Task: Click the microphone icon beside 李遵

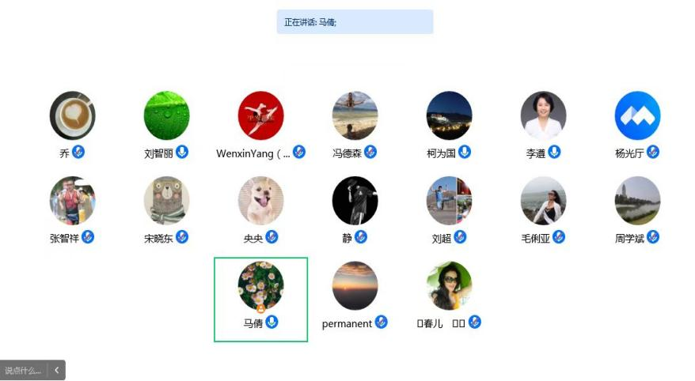Action: click(x=554, y=152)
